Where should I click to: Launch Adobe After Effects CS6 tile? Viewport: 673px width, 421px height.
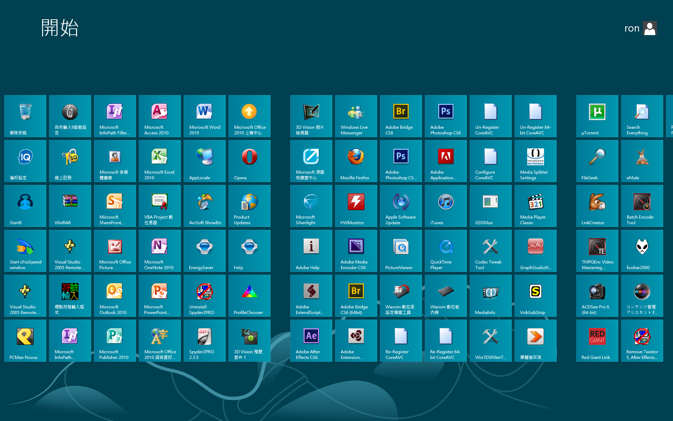pos(311,341)
